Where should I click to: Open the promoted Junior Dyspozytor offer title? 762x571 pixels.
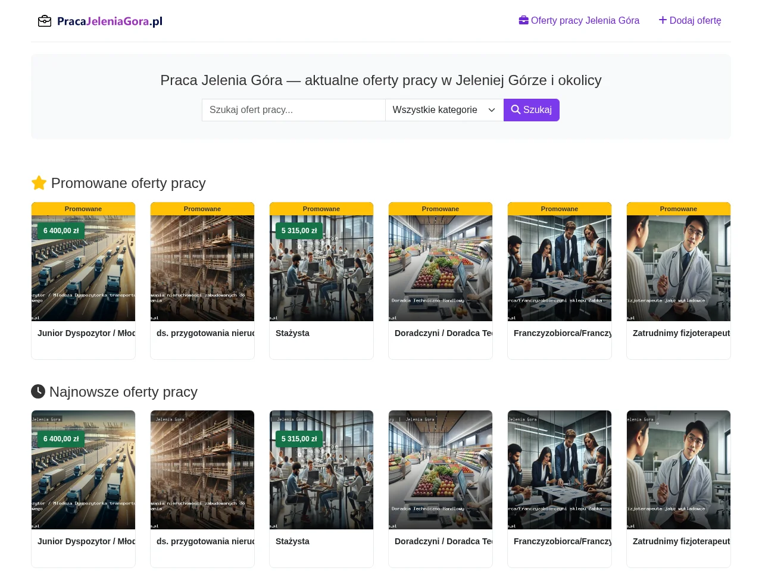(x=86, y=333)
